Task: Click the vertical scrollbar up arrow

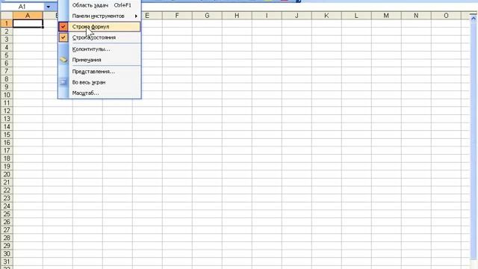Action: (474, 19)
